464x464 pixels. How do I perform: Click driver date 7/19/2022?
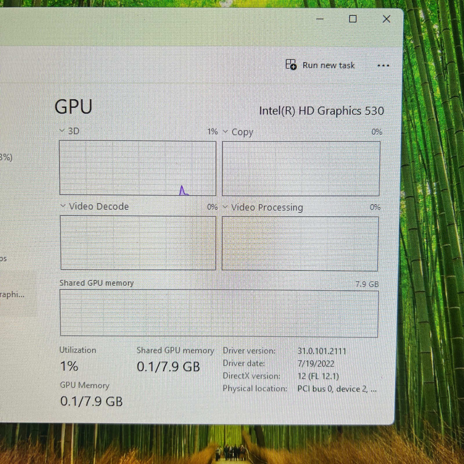click(316, 364)
